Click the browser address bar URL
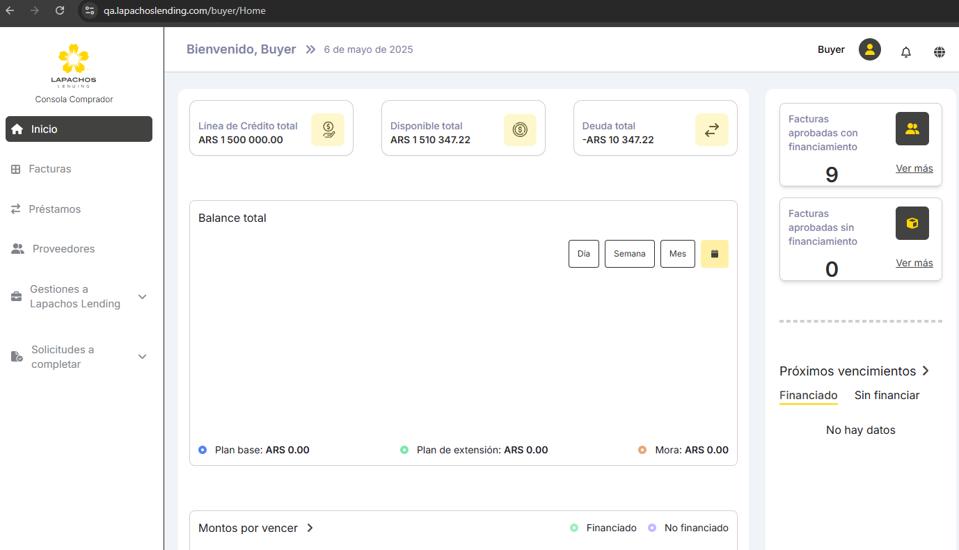The image size is (959, 550). tap(184, 10)
